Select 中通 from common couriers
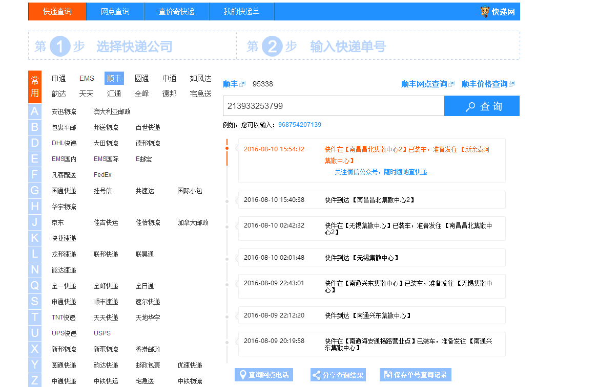 (x=169, y=78)
